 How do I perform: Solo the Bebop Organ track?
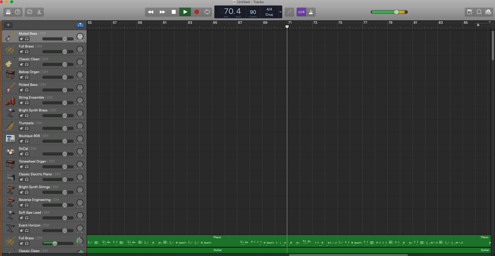click(x=27, y=77)
